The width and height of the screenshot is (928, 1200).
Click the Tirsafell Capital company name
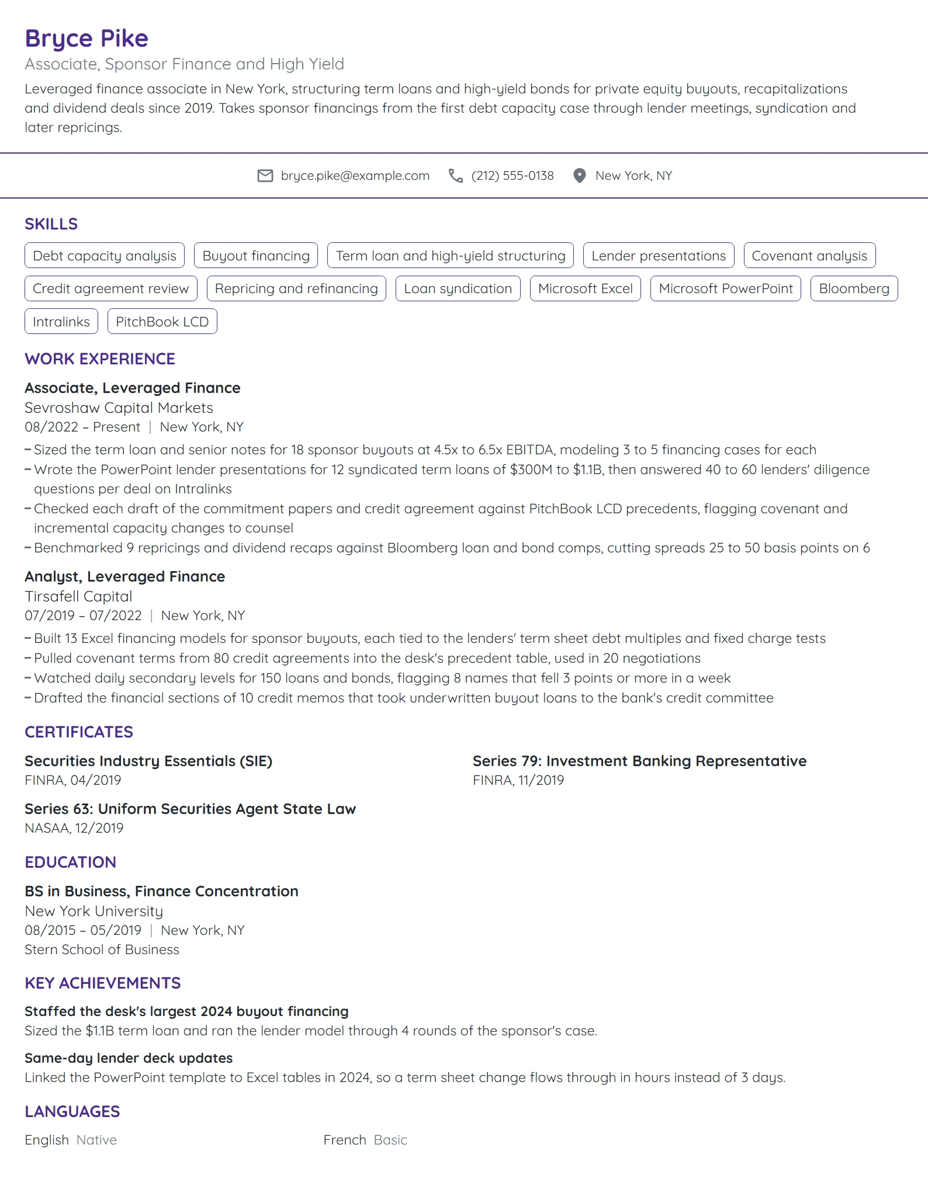tap(78, 596)
